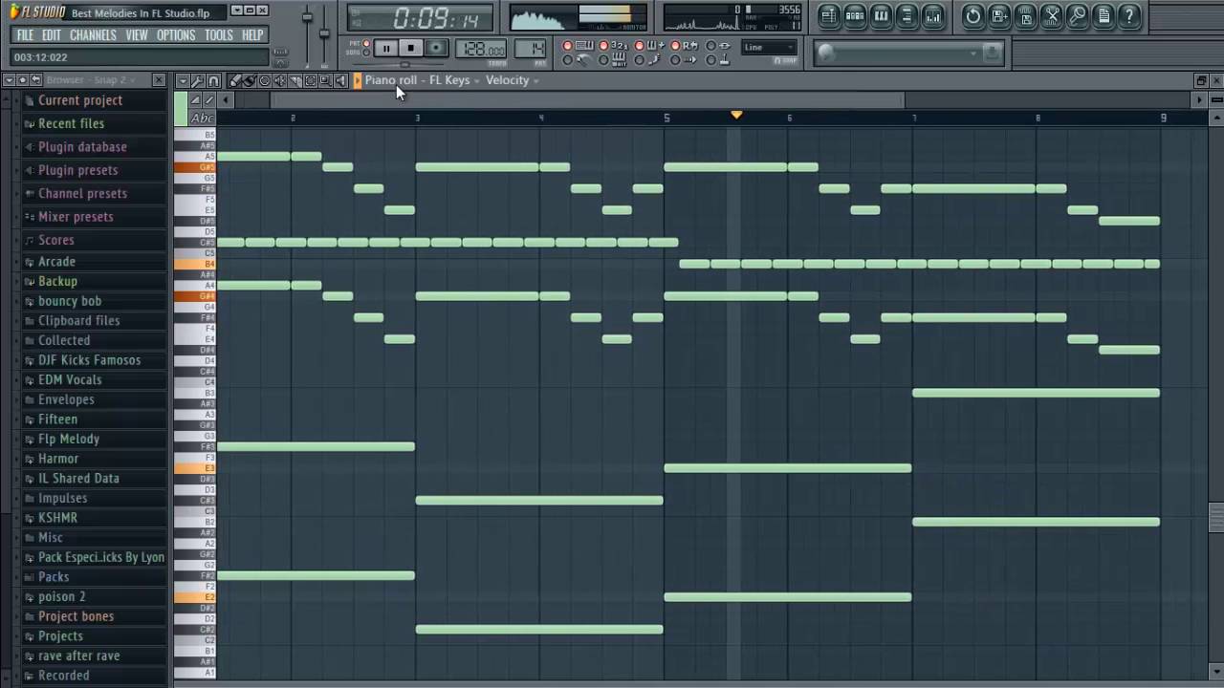Click the song position slider

(x=404, y=64)
